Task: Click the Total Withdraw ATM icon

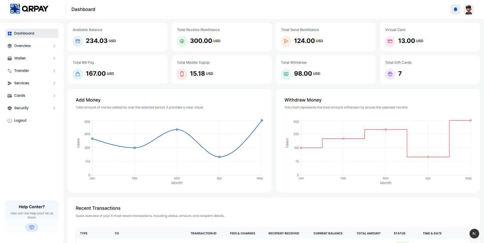Action: (286, 74)
